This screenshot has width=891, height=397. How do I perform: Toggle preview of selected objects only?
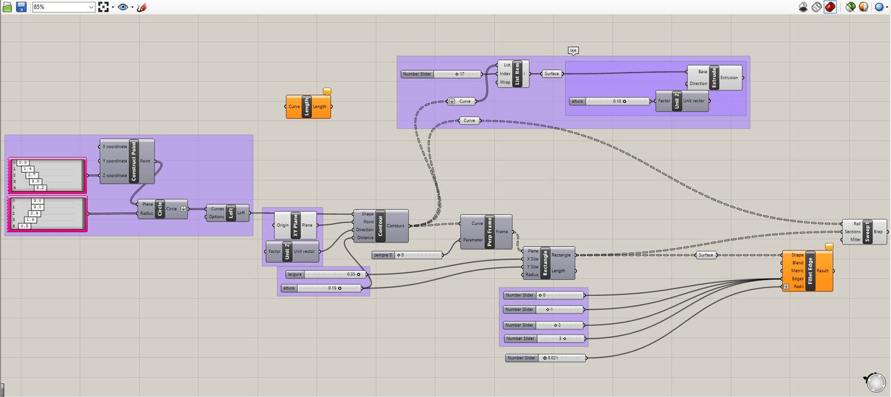tap(851, 7)
